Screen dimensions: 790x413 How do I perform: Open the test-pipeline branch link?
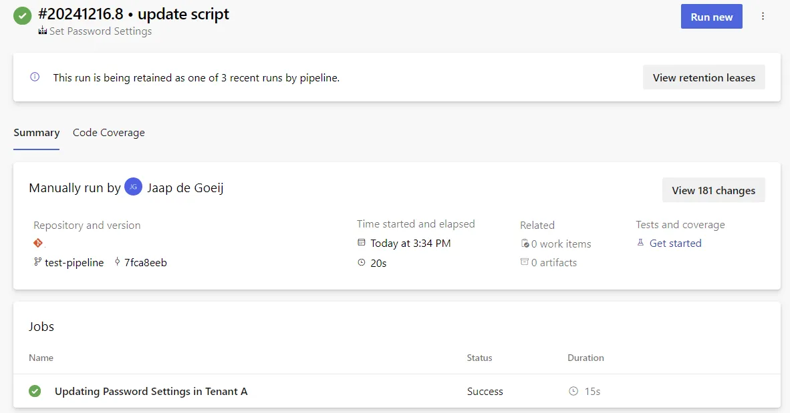click(x=74, y=262)
